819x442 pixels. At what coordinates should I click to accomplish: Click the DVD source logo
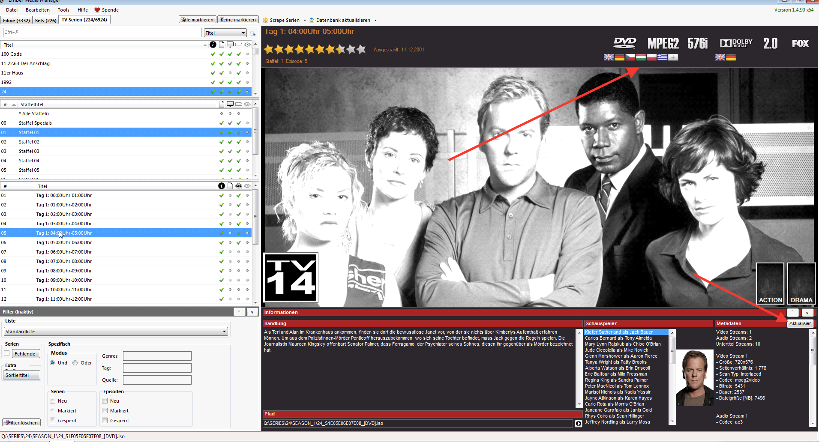pyautogui.click(x=625, y=43)
